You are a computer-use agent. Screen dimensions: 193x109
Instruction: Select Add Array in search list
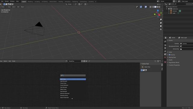[73, 79]
